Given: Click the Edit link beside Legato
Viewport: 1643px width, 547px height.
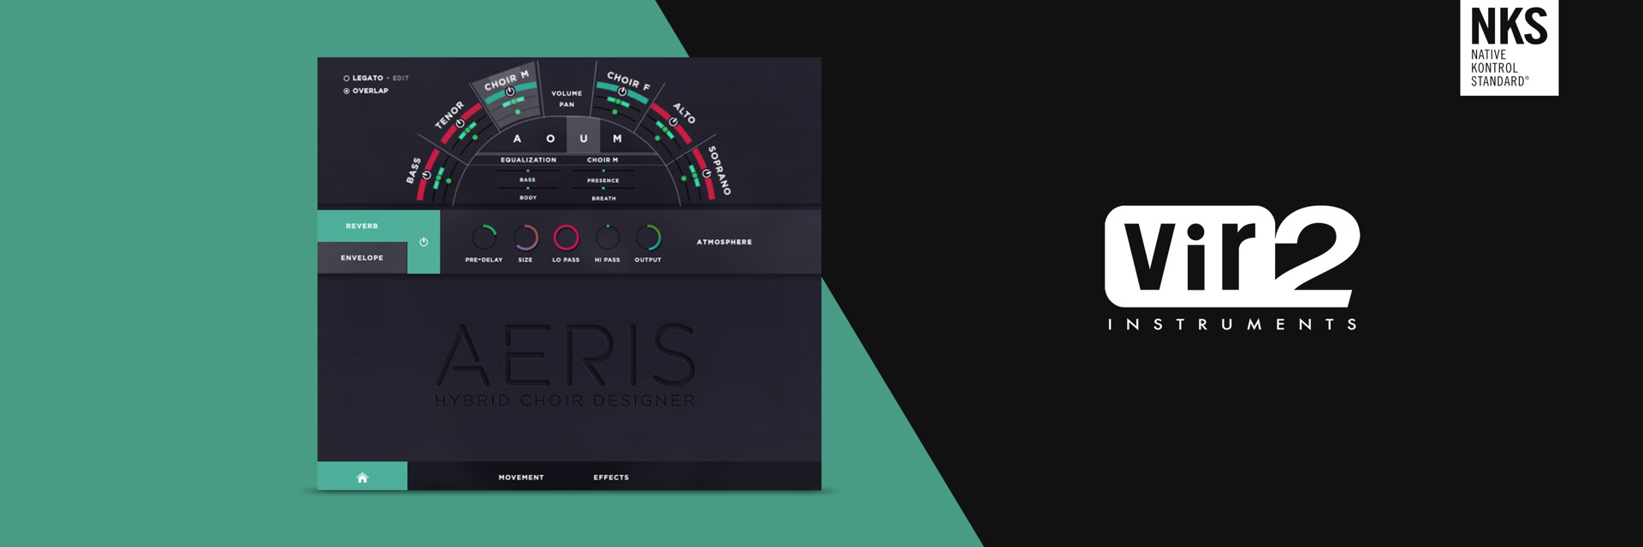Looking at the screenshot, I should pos(400,78).
